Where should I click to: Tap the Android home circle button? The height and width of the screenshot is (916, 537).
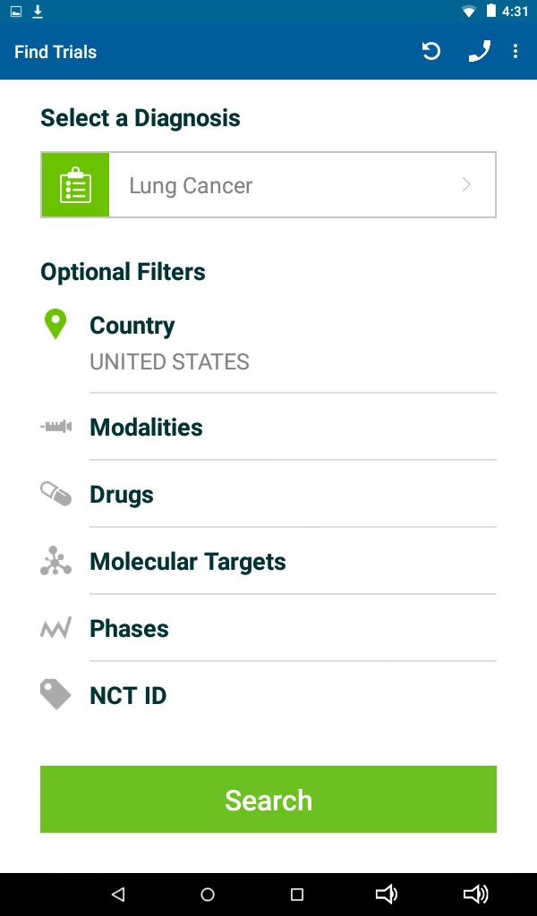(x=208, y=894)
